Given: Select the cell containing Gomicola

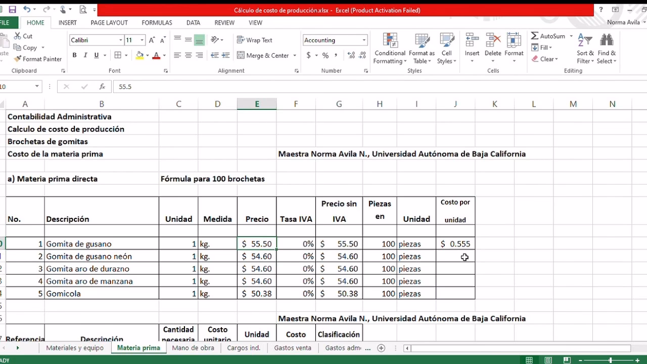Looking at the screenshot, I should (101, 294).
